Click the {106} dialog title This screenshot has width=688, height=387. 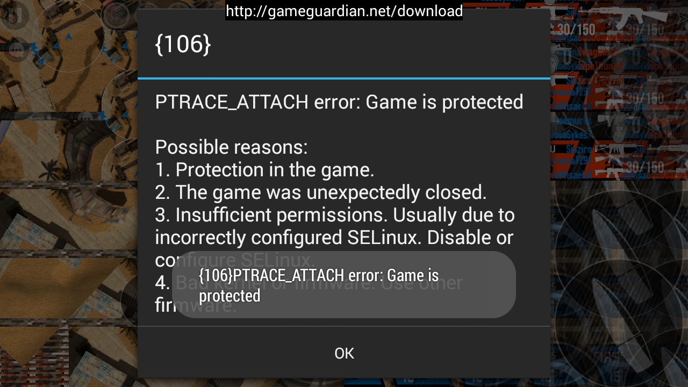tap(183, 44)
